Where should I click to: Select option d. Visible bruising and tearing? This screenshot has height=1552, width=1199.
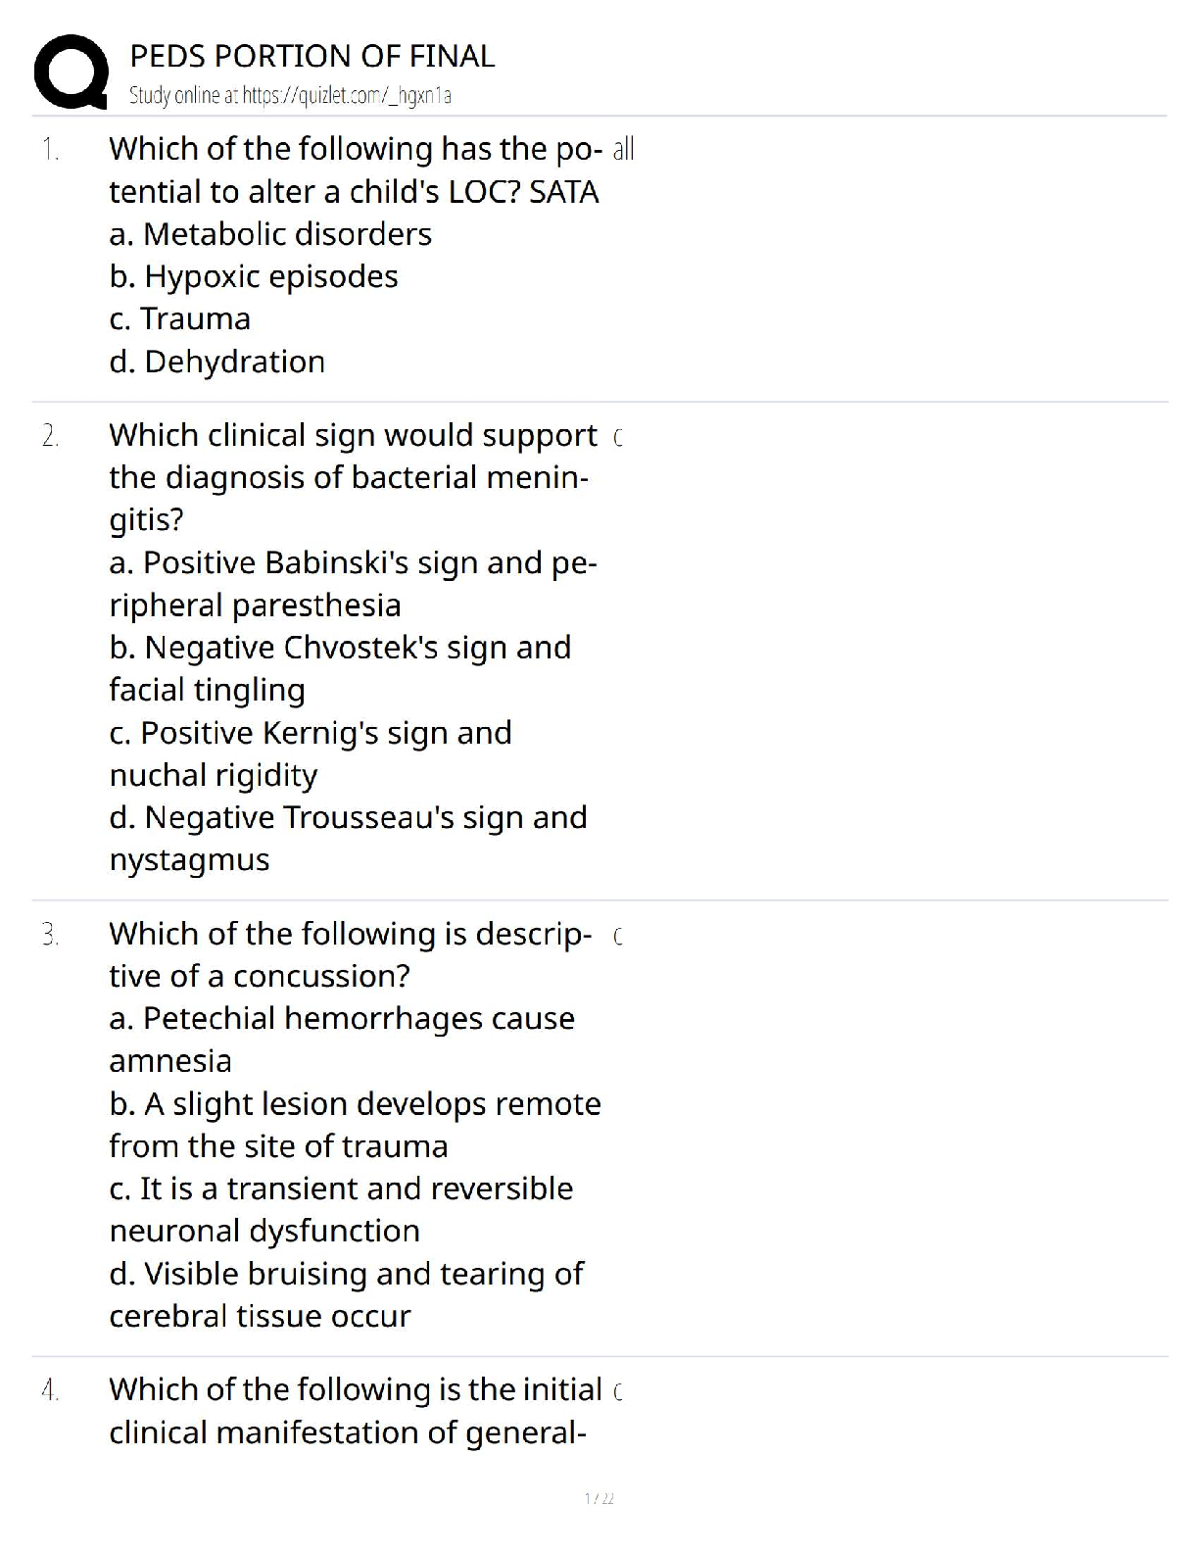pos(346,1294)
